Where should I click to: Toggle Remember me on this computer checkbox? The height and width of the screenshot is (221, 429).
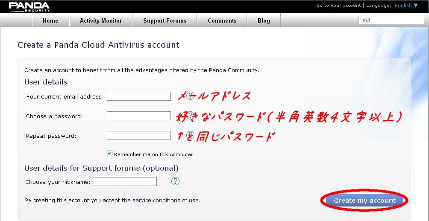tap(110, 154)
